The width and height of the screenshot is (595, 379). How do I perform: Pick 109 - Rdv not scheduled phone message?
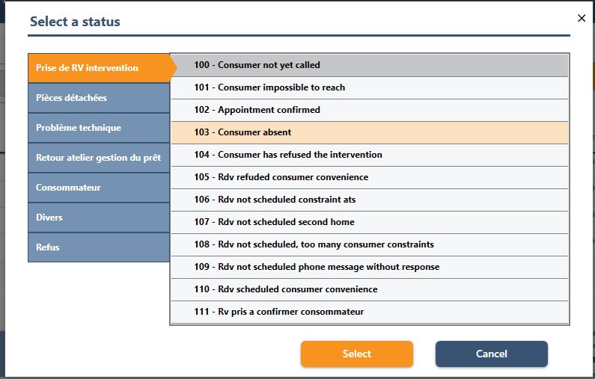click(369, 267)
